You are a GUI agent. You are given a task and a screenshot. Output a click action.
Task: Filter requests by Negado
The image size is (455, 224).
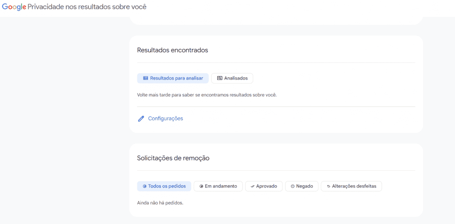point(302,186)
